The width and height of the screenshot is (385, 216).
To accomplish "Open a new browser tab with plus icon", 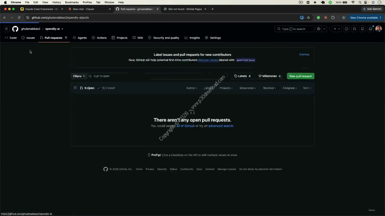I will (x=212, y=9).
